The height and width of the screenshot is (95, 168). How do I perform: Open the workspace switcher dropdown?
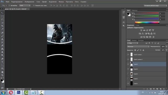(155, 6)
